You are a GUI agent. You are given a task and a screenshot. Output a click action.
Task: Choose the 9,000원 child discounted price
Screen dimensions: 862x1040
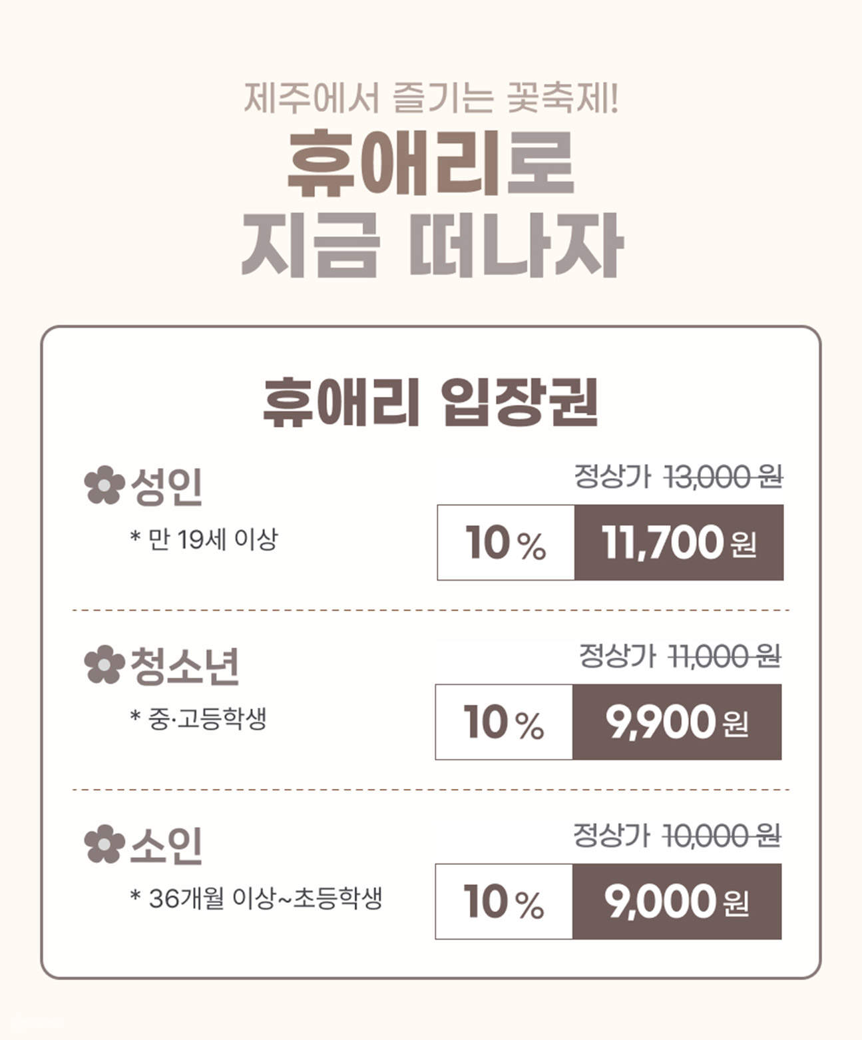[676, 902]
